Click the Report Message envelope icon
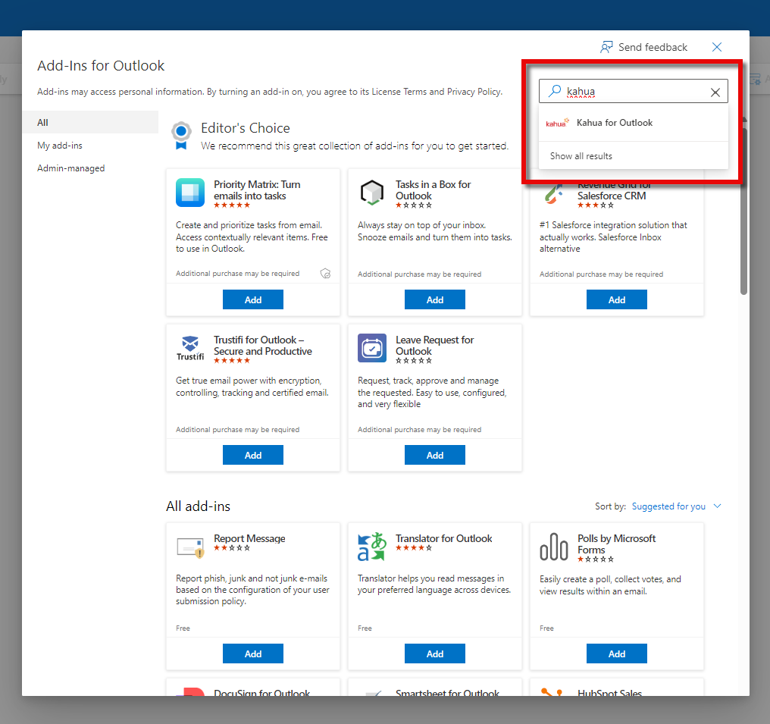This screenshot has height=724, width=770. [x=190, y=547]
